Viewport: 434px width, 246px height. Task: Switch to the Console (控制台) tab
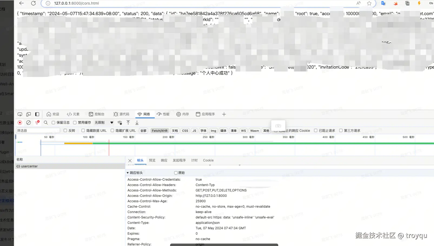(97, 114)
